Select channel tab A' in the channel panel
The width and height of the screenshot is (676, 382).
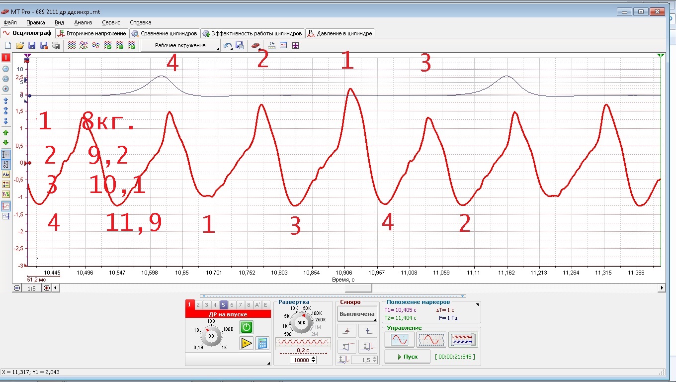tap(257, 305)
